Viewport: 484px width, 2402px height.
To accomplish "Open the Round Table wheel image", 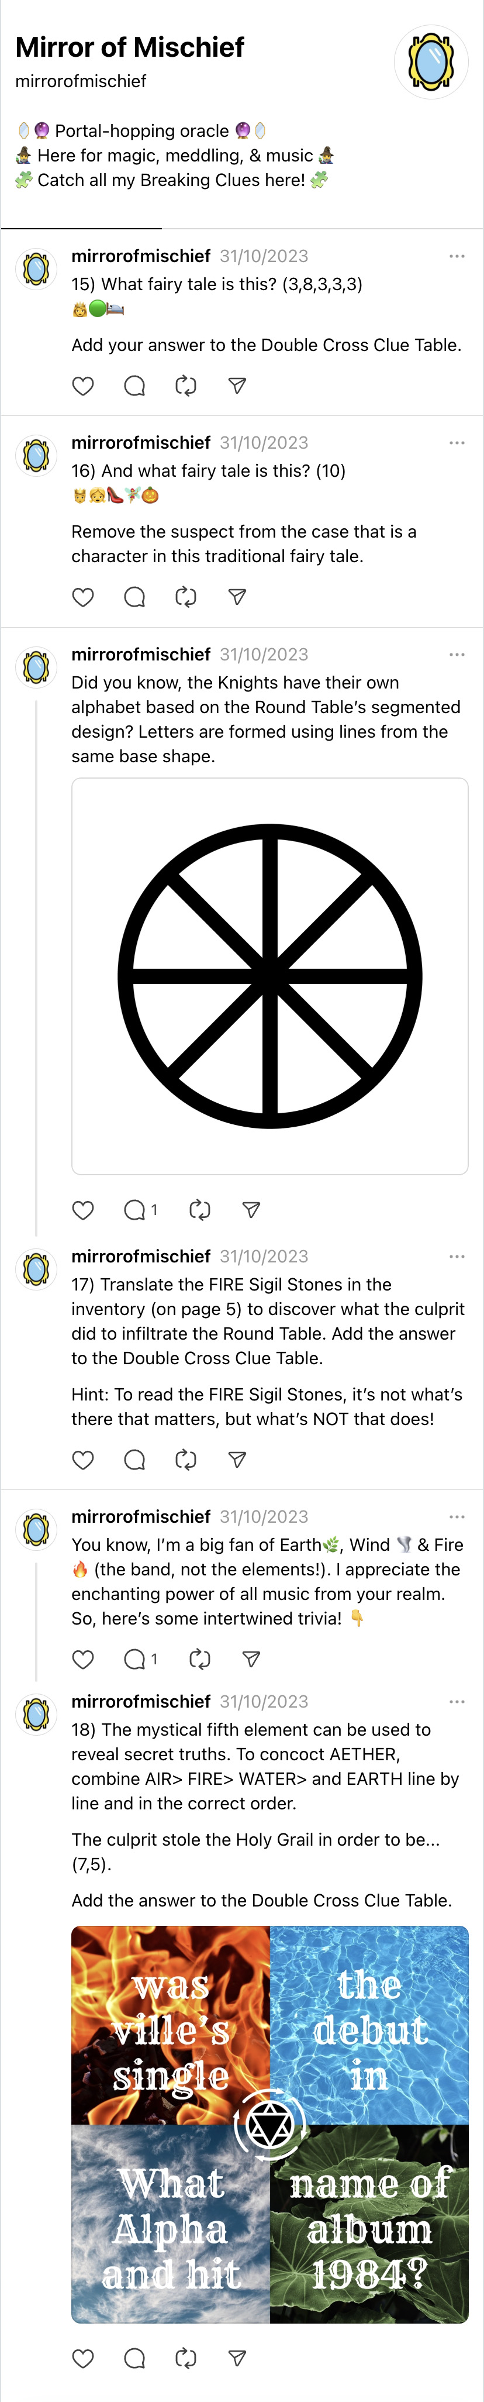I will (269, 975).
